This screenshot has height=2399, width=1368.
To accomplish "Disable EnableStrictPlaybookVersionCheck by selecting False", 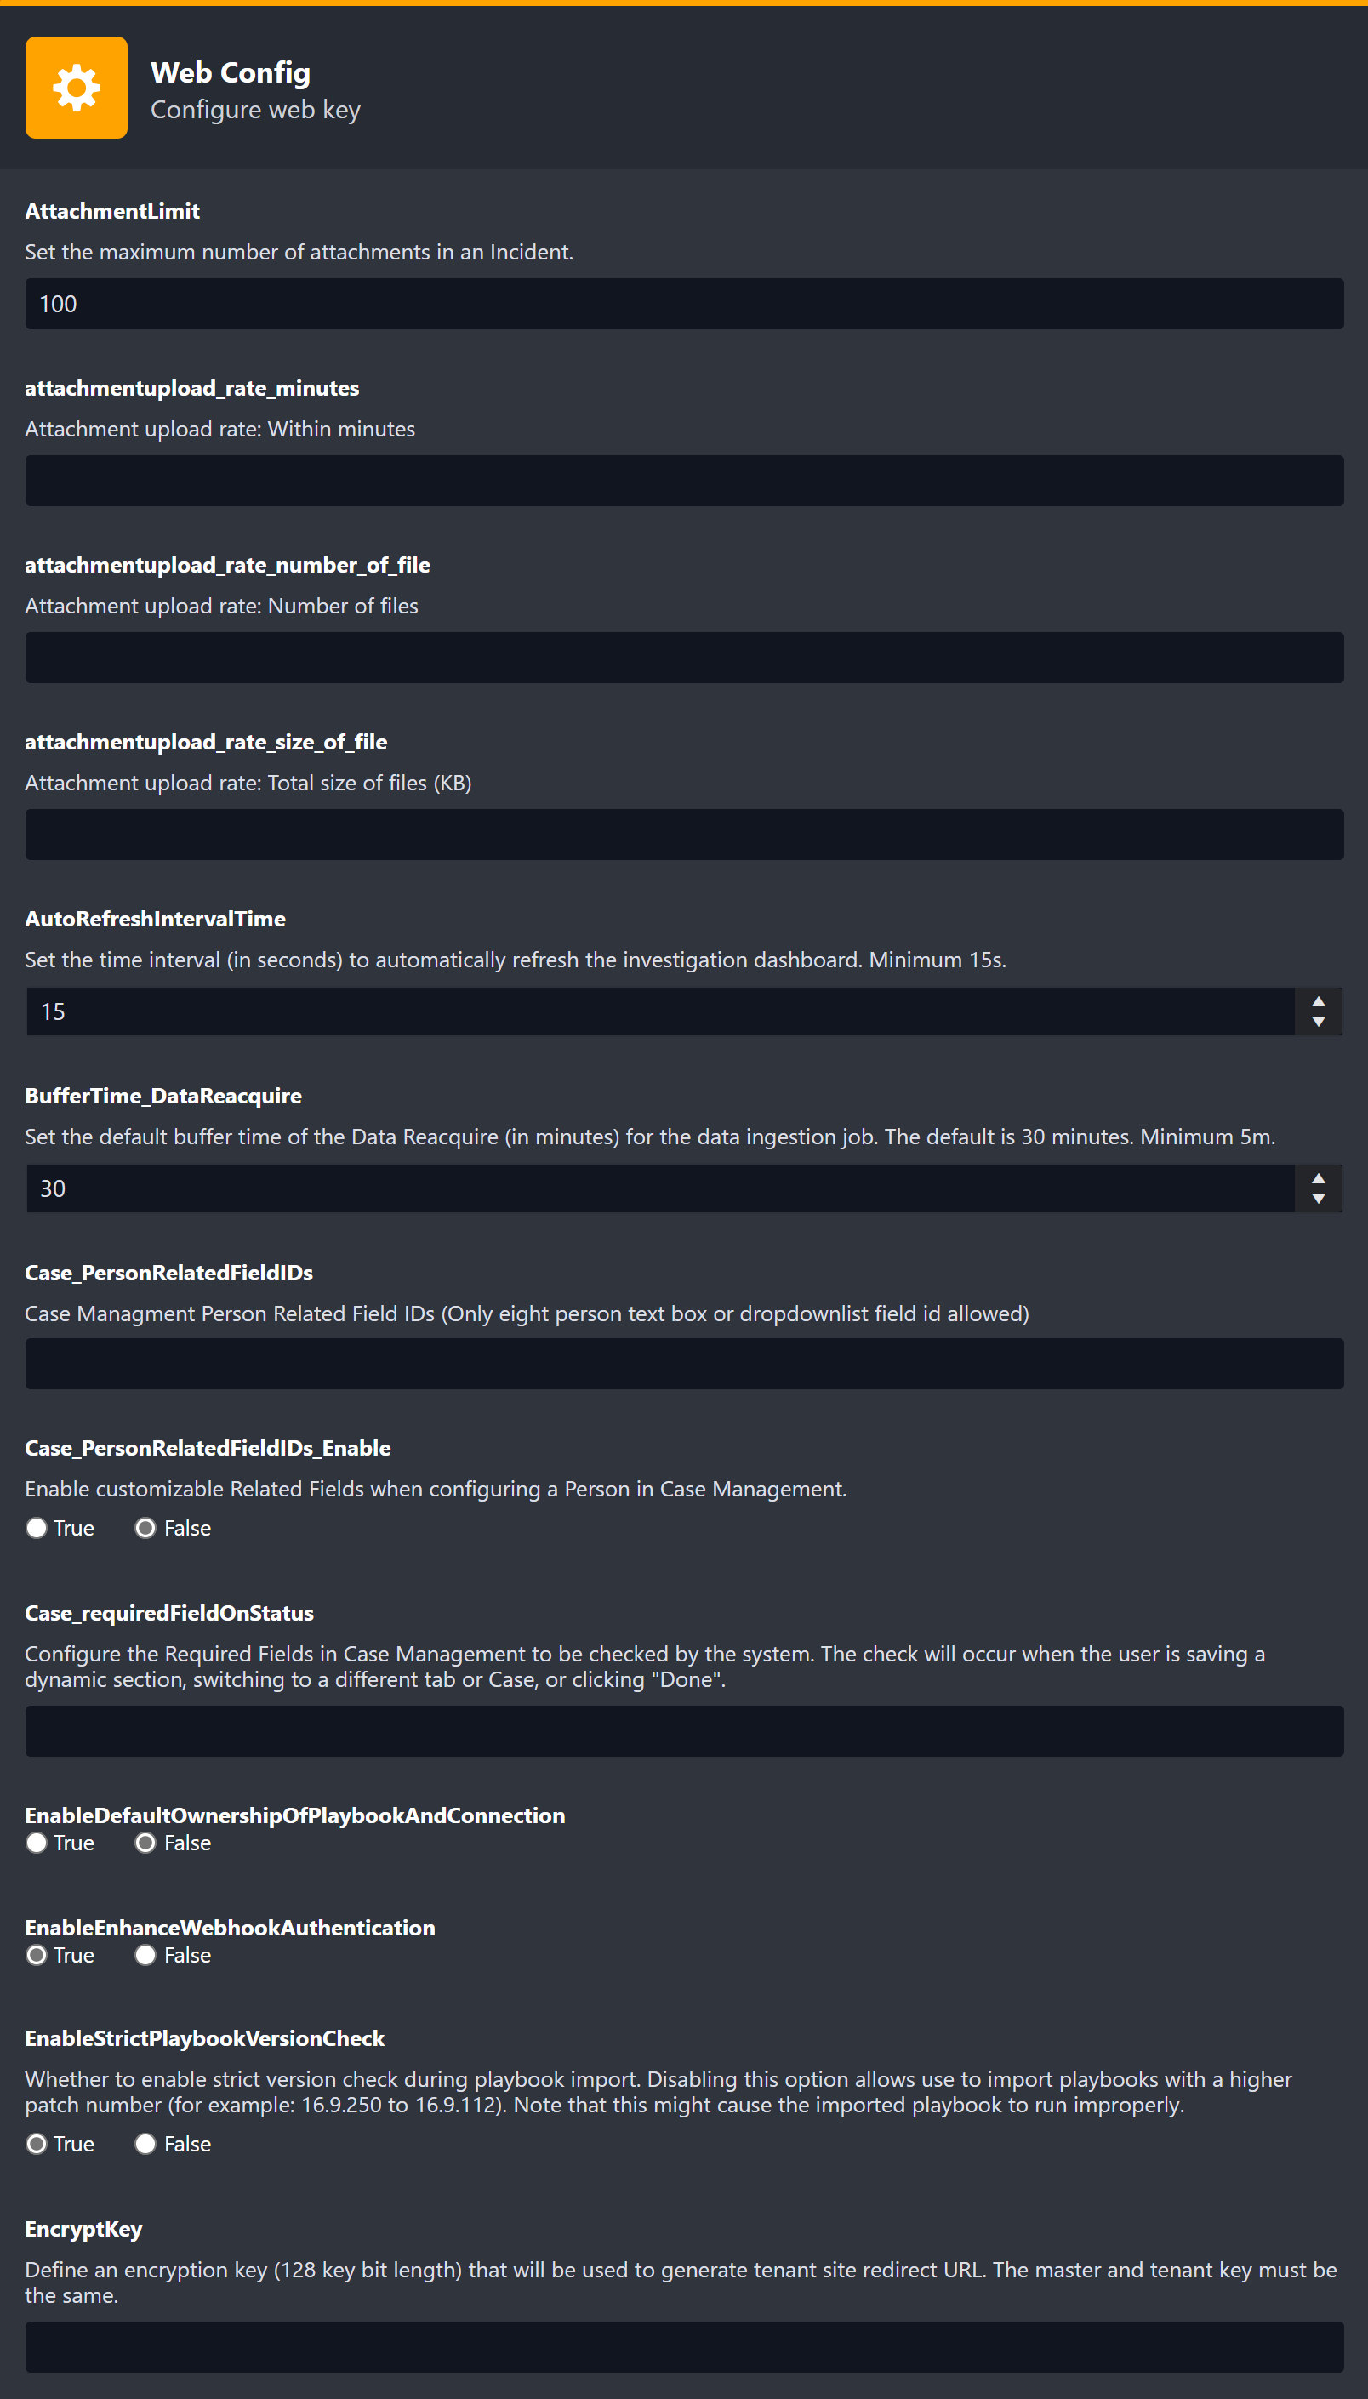I will point(145,2144).
